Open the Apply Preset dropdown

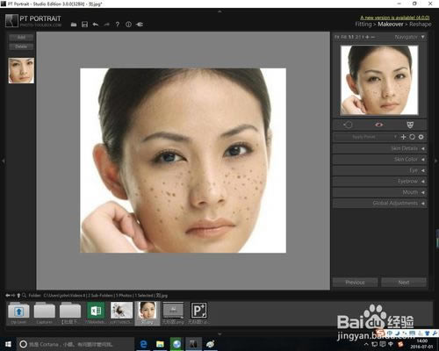click(x=366, y=137)
